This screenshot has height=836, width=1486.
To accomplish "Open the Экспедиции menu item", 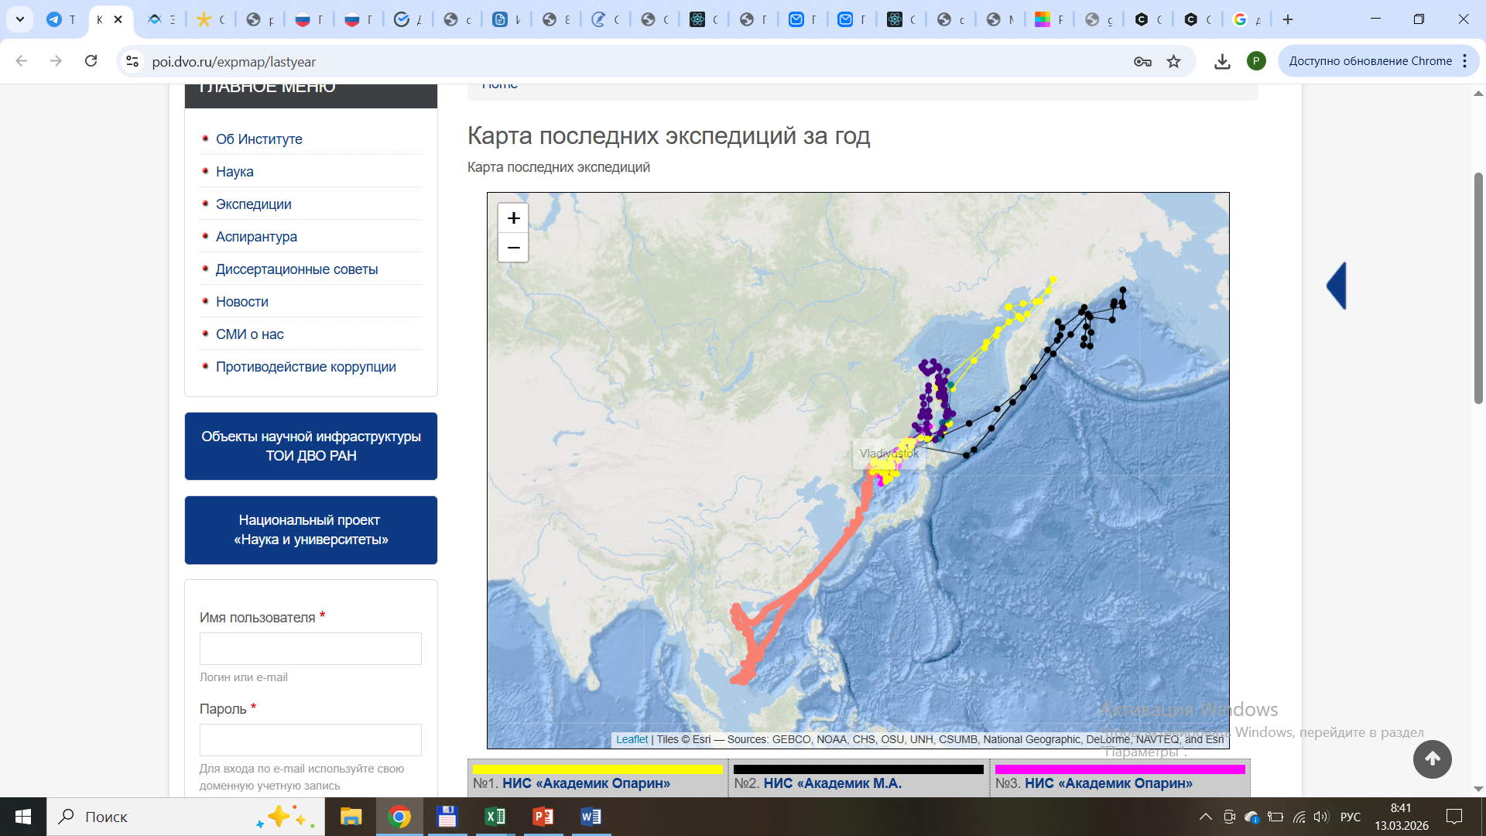I will point(253,204).
